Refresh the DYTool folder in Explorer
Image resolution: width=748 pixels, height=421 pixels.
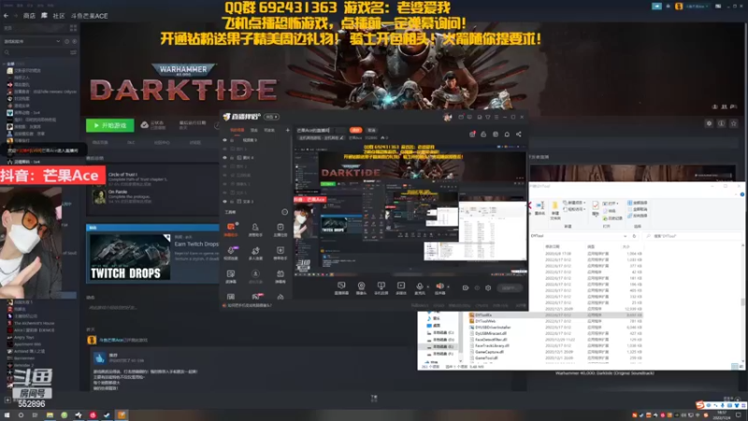634,236
